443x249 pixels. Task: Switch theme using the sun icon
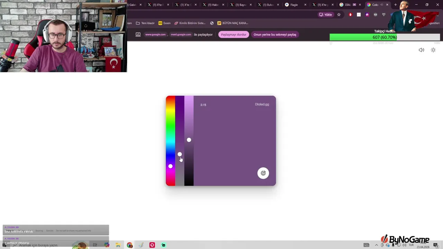tap(433, 50)
